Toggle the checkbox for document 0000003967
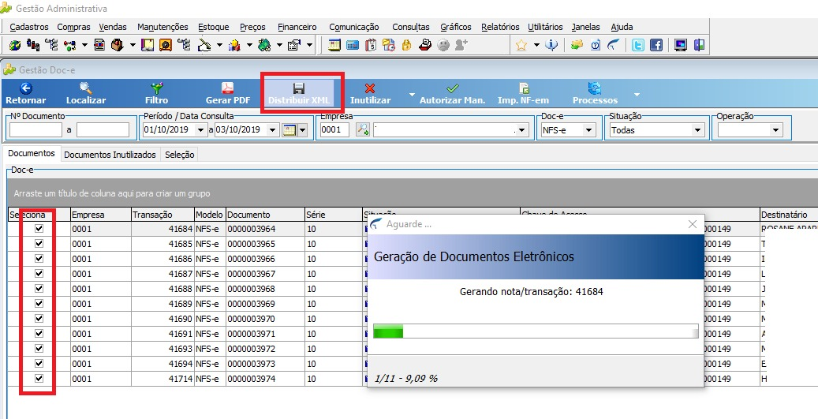Screen dimensions: 818x419 pyautogui.click(x=39, y=274)
